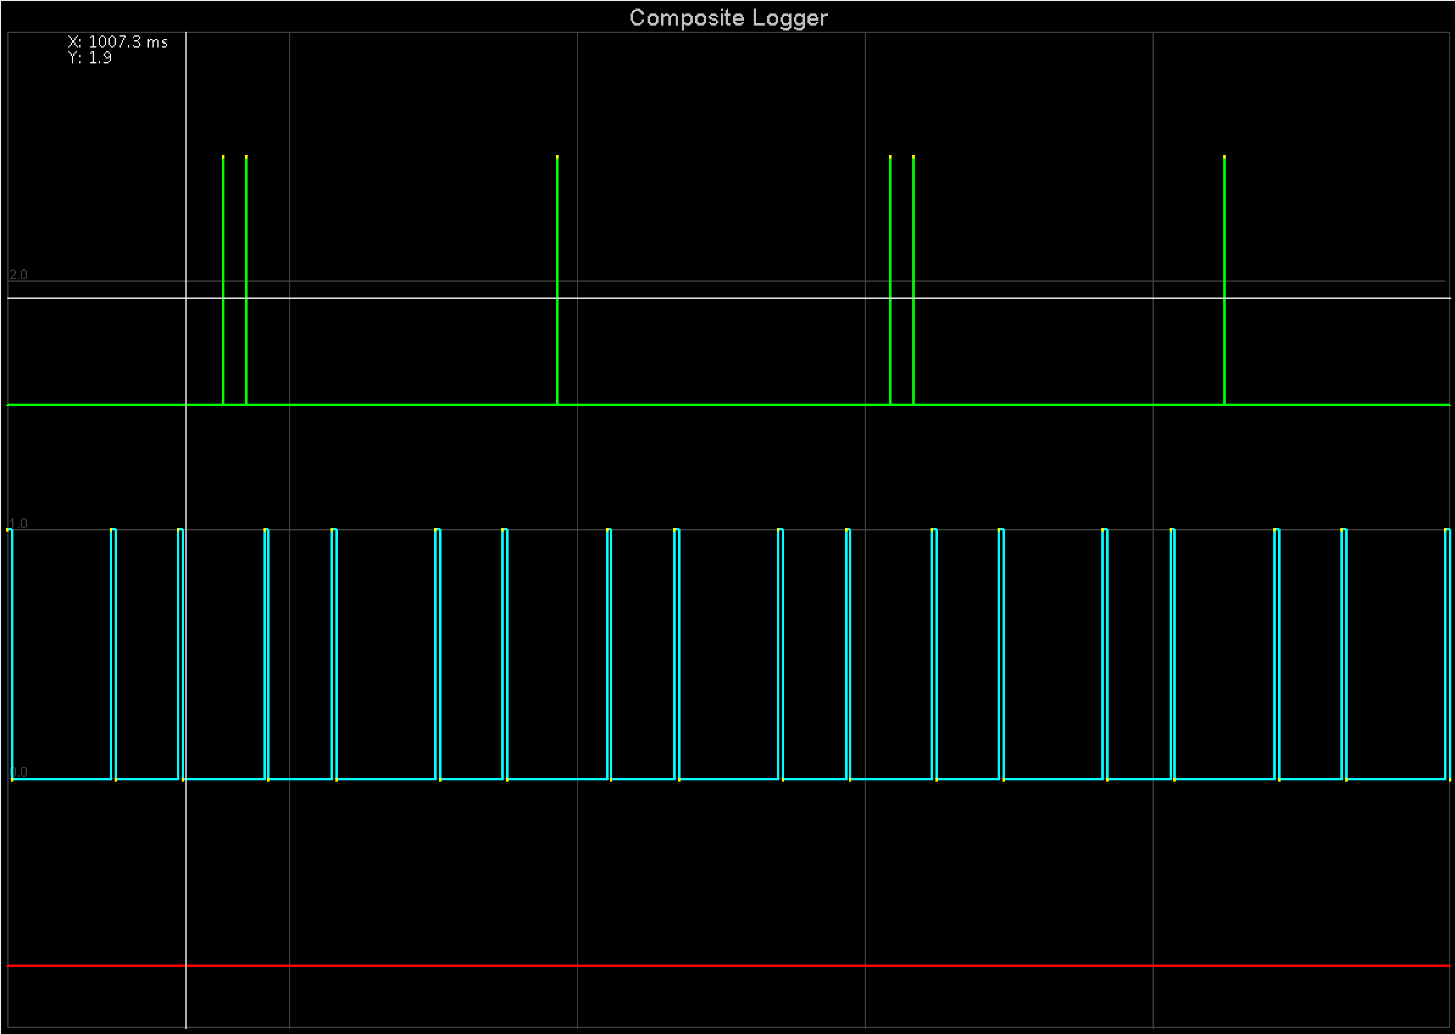This screenshot has height=1034, width=1455.
Task: Click the top of third green spike
Action: [557, 157]
